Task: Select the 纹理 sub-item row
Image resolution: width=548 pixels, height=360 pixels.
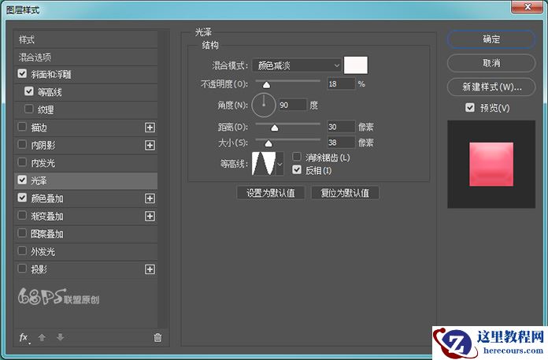Action: coord(86,109)
